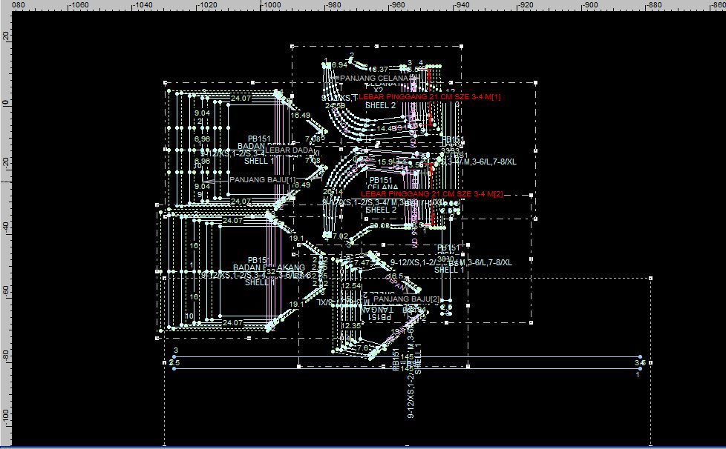Click the 24.07 dimension atop front body piece
Screen dimensions: 726x449
(x=241, y=98)
